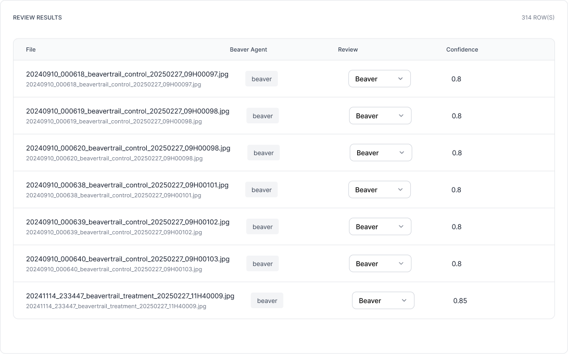Open the Review dropdown for file 000618
Viewport: 568px width, 354px height.
pos(379,79)
